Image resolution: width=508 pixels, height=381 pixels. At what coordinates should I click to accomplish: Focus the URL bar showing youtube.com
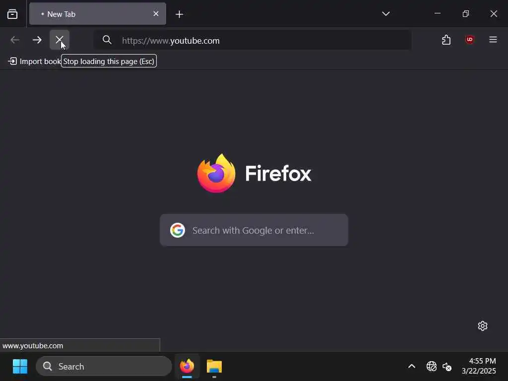[x=253, y=41]
